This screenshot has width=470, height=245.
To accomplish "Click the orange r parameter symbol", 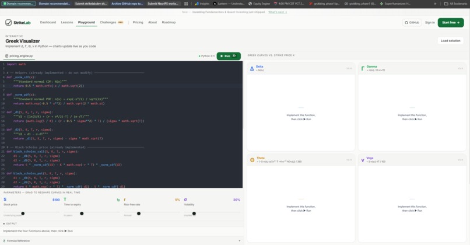I will tap(125, 199).
